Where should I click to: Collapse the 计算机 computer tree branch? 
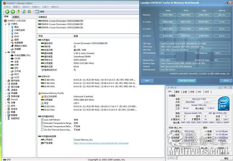point(6,24)
